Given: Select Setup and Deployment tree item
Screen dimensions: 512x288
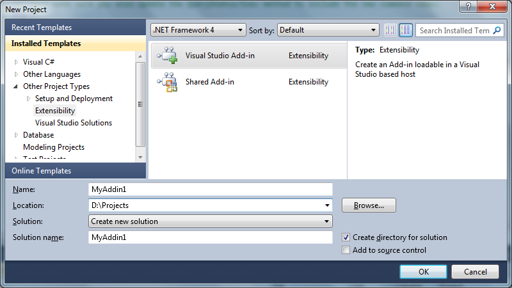Looking at the screenshot, I should (74, 99).
